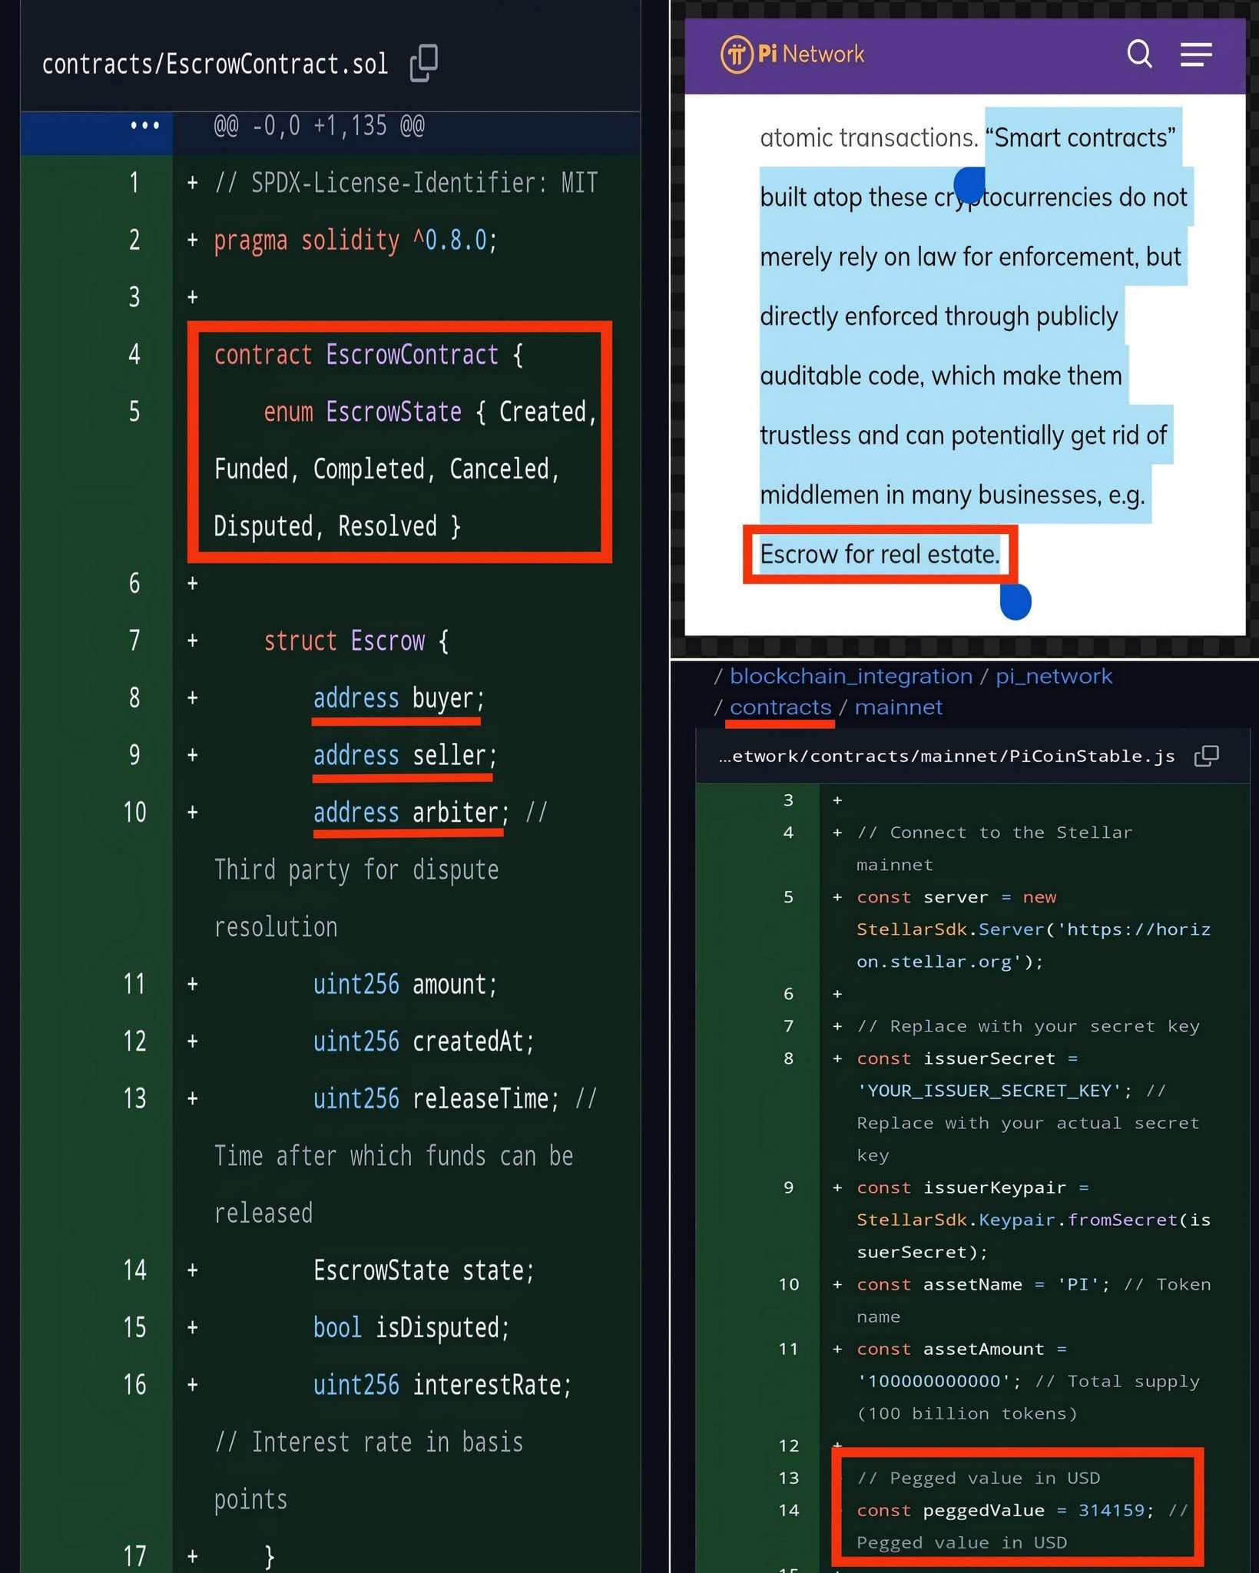Select line number 16 in EscrowContract diff
Image resolution: width=1259 pixels, height=1573 pixels.
(134, 1385)
